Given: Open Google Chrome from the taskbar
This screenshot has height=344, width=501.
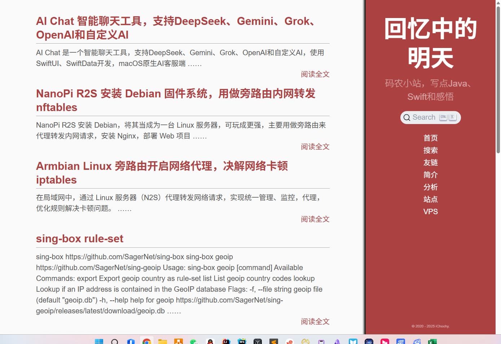Looking at the screenshot, I should pos(146,341).
